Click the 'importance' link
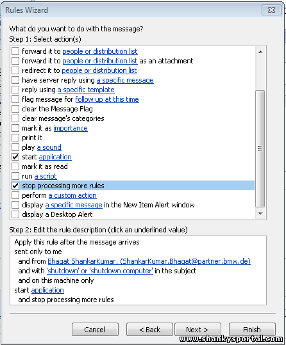Image resolution: width=286 pixels, height=345 pixels. (x=71, y=128)
